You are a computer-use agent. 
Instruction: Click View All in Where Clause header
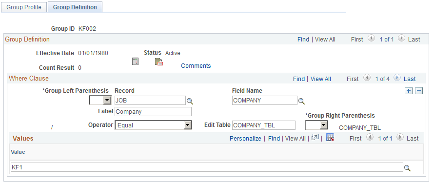[321, 79]
